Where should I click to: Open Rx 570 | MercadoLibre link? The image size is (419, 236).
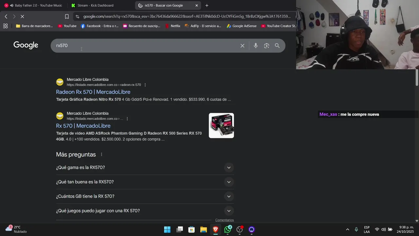point(83,126)
